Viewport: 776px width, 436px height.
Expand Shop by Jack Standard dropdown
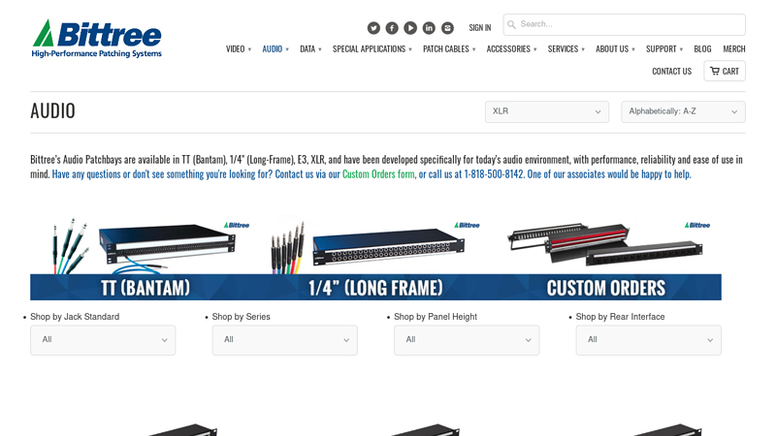click(x=103, y=340)
